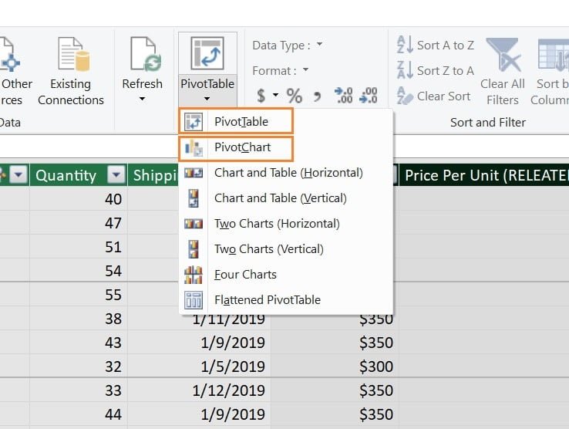Viewport: 569px width, 429px height.
Task: Click Sort Z to A button
Action: [x=435, y=70]
